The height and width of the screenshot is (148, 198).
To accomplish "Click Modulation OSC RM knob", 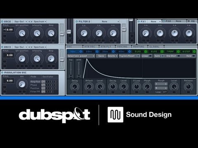I will coord(22,84).
